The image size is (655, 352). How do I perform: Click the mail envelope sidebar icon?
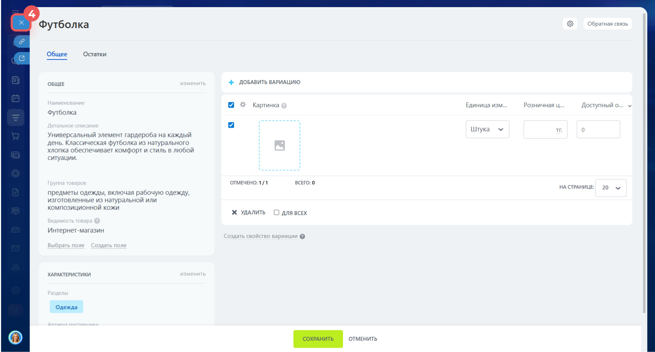click(15, 248)
